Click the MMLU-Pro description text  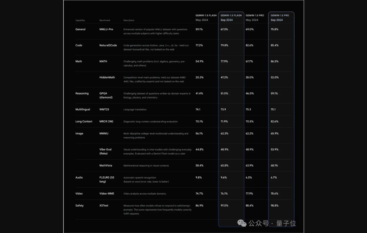point(155,31)
